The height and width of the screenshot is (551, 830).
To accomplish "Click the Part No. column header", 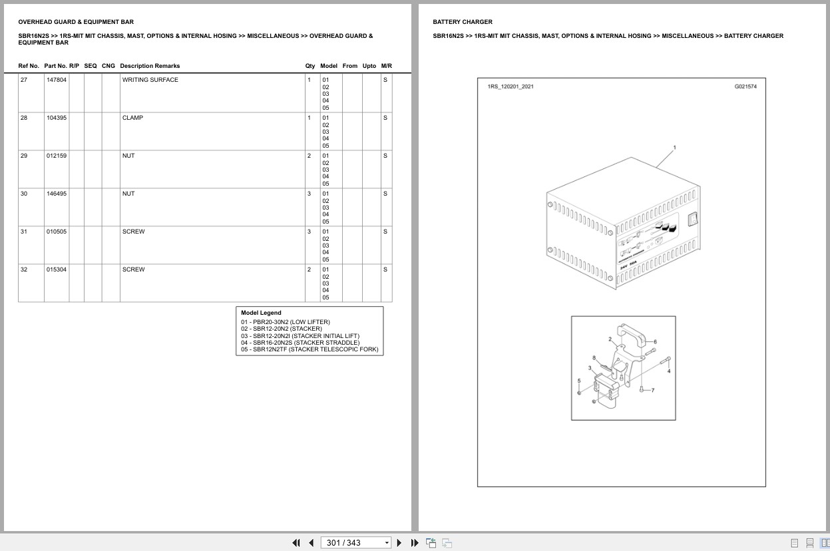I will coord(56,66).
